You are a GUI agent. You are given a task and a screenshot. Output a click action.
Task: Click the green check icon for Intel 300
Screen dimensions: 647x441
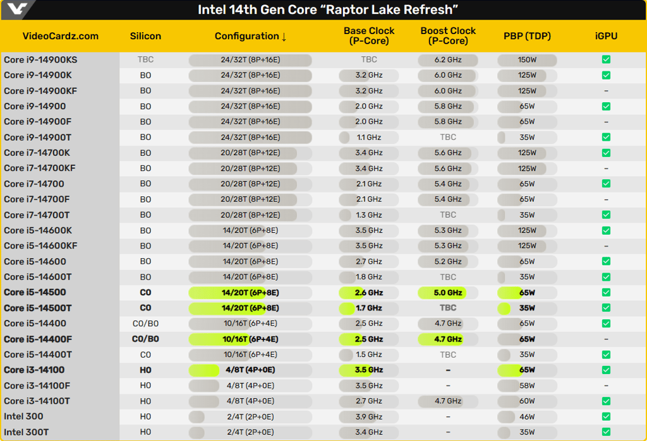pyautogui.click(x=606, y=416)
